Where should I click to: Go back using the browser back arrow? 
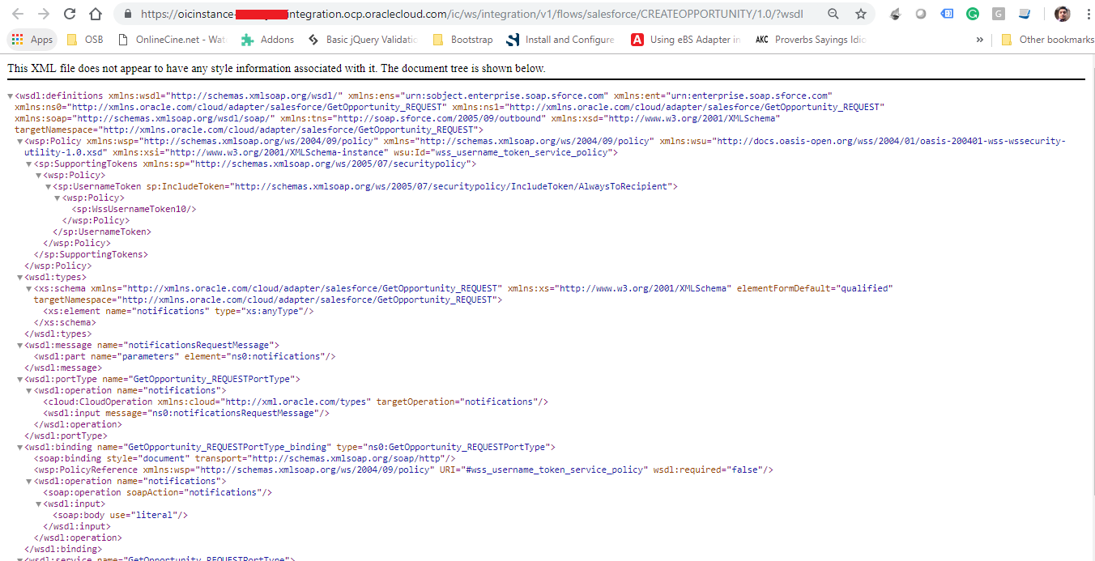[18, 14]
